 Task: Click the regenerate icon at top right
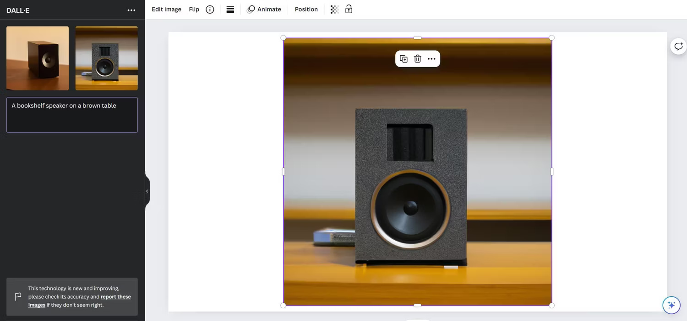click(x=678, y=46)
